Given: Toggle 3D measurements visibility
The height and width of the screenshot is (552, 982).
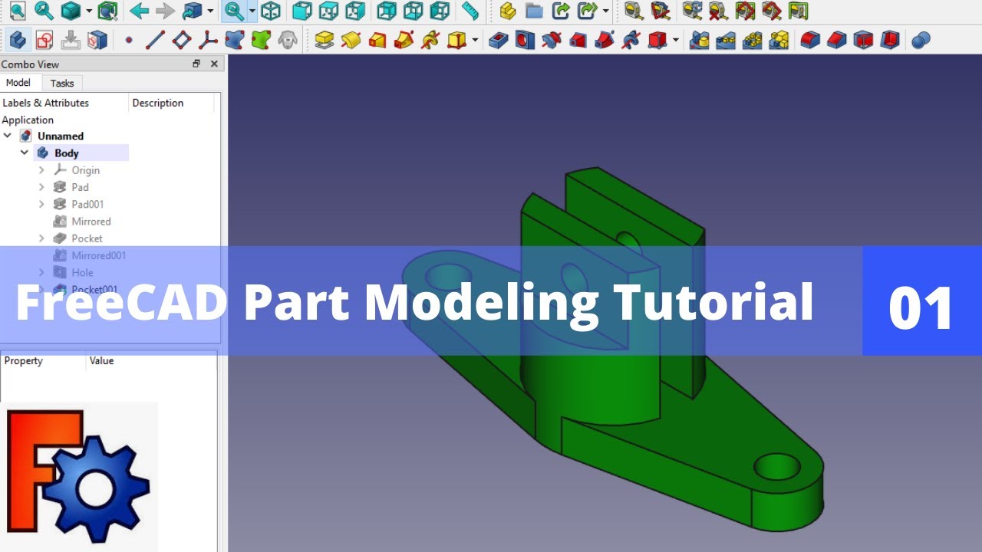Looking at the screenshot, I should click(x=771, y=11).
